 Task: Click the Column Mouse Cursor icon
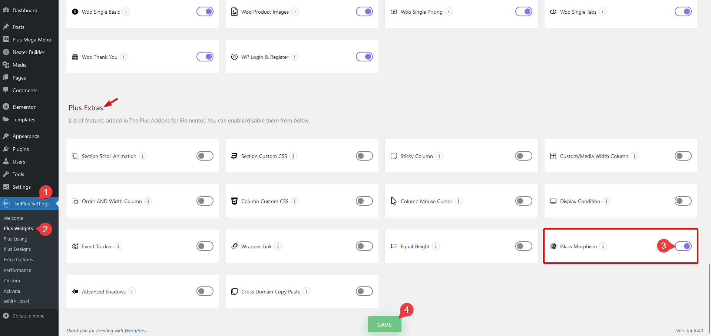tap(394, 201)
